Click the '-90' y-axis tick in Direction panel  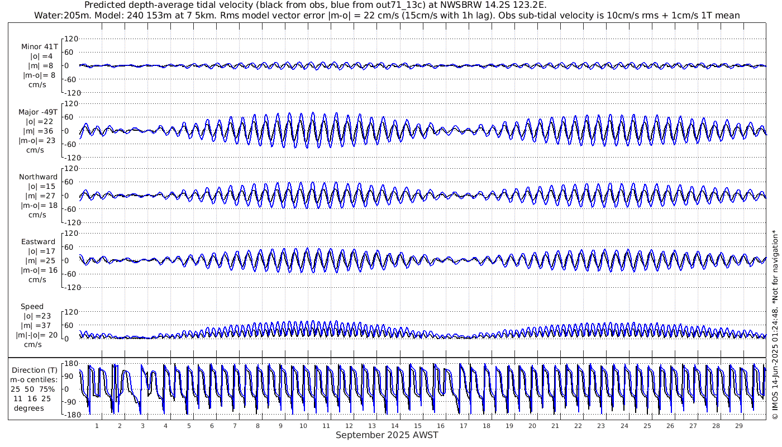coord(71,402)
